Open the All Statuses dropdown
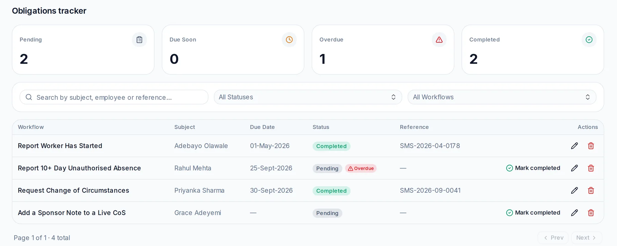 (x=308, y=97)
